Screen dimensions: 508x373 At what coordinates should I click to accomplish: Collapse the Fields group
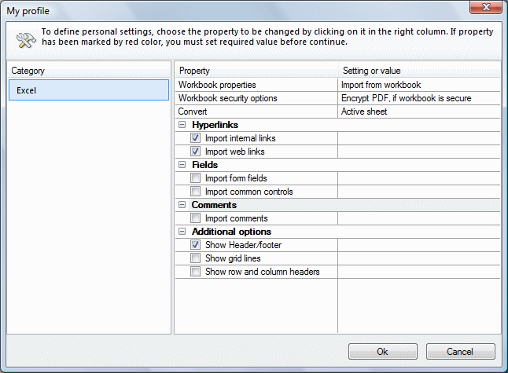tap(182, 165)
